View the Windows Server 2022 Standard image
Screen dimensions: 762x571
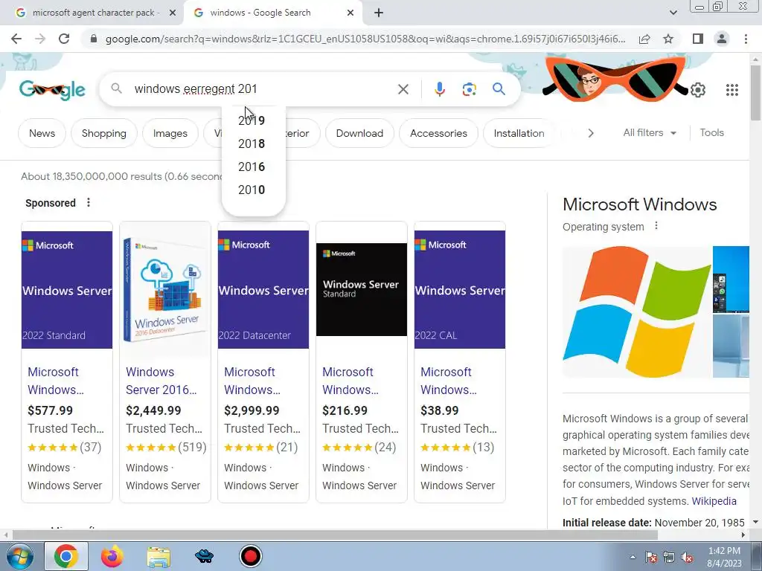[x=66, y=289]
